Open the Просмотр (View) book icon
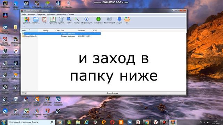 pyautogui.click(x=53, y=20)
